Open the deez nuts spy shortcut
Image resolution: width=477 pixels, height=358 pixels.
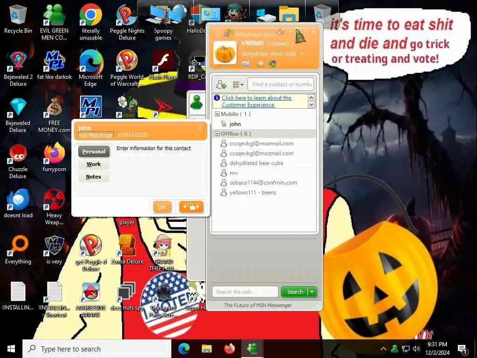(127, 296)
